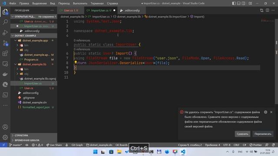
Task: Open Program.cs in the explorer tree
Action: 31,60
